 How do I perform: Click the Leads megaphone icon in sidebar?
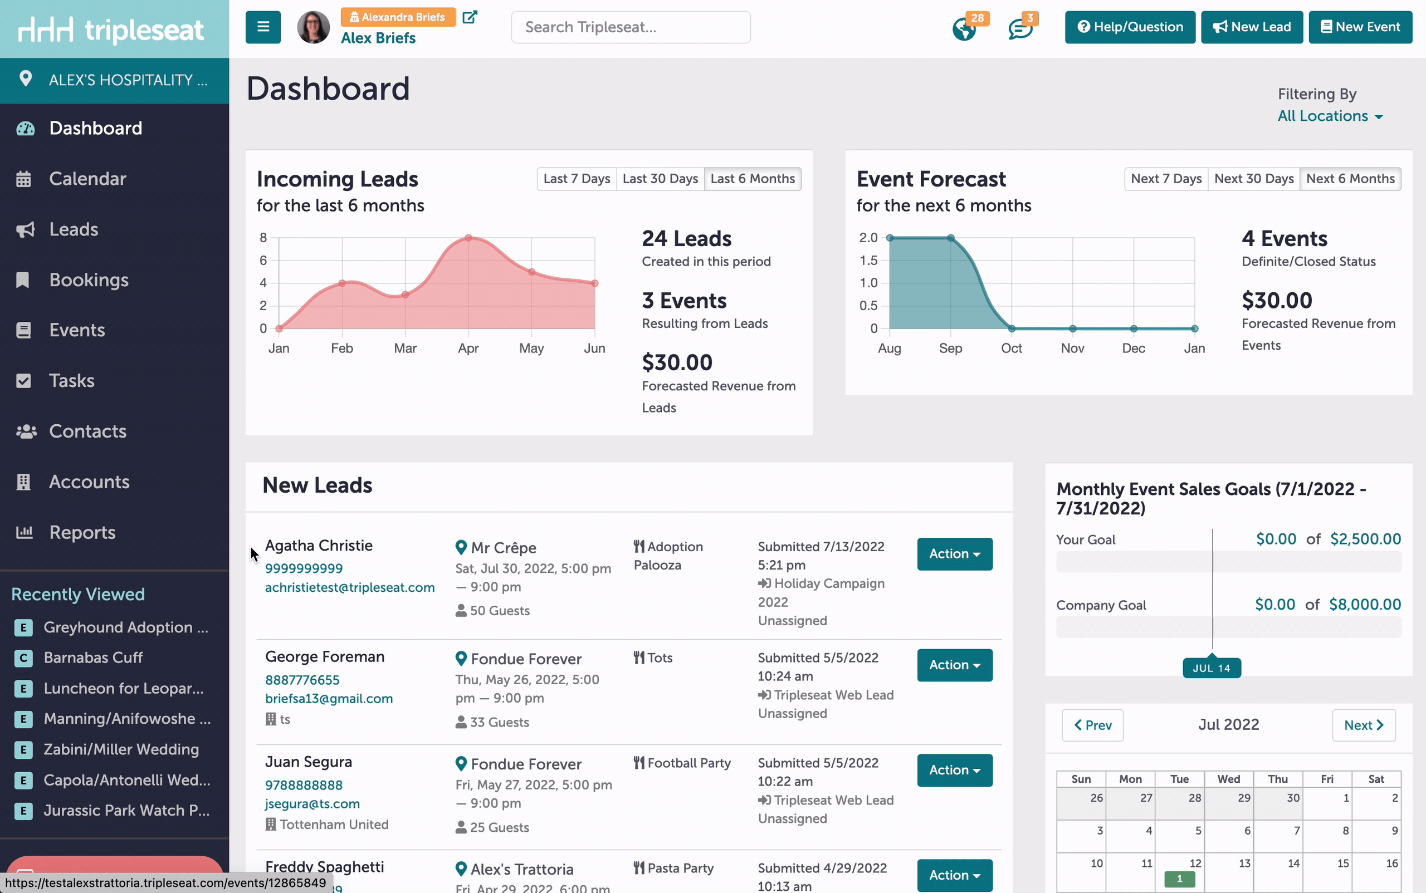(26, 230)
